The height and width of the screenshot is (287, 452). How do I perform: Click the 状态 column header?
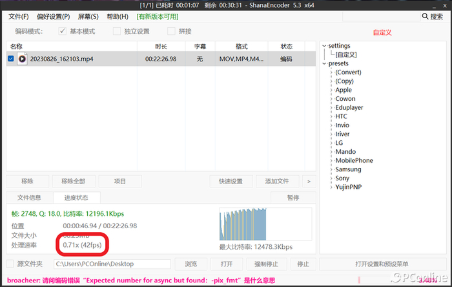[286, 47]
